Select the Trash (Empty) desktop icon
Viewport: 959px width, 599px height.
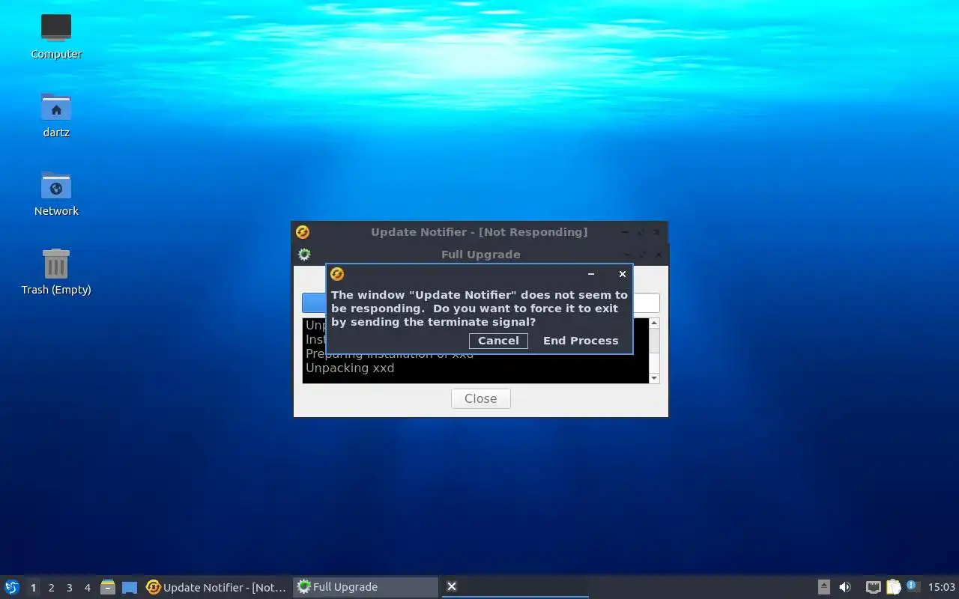click(56, 272)
